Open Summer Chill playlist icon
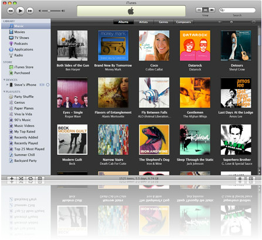 (11, 155)
